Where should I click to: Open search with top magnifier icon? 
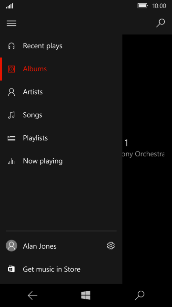161,23
